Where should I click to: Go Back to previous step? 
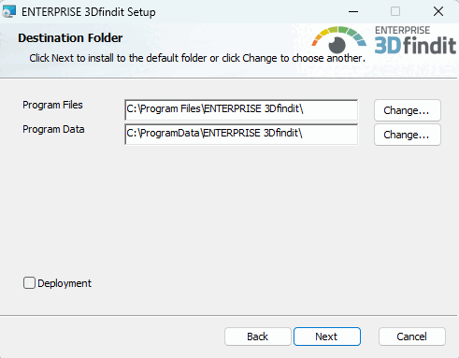click(258, 337)
